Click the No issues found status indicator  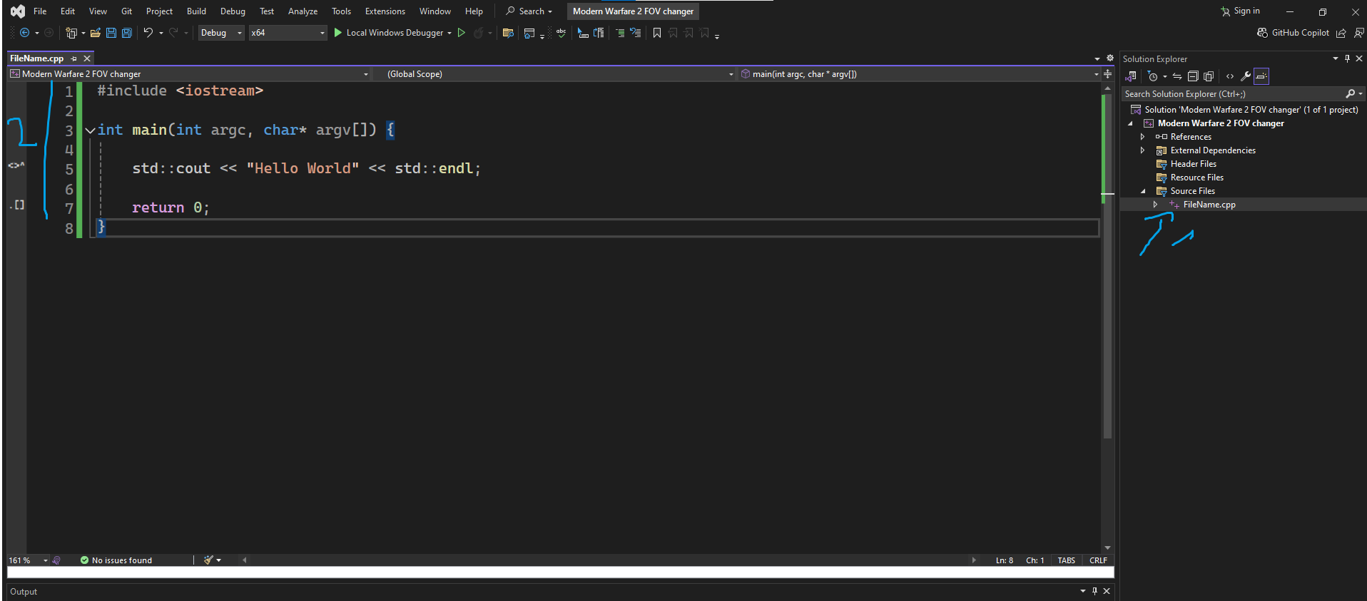(116, 560)
